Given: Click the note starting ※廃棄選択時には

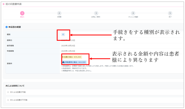Looking at the screenshot, I should [77, 71].
